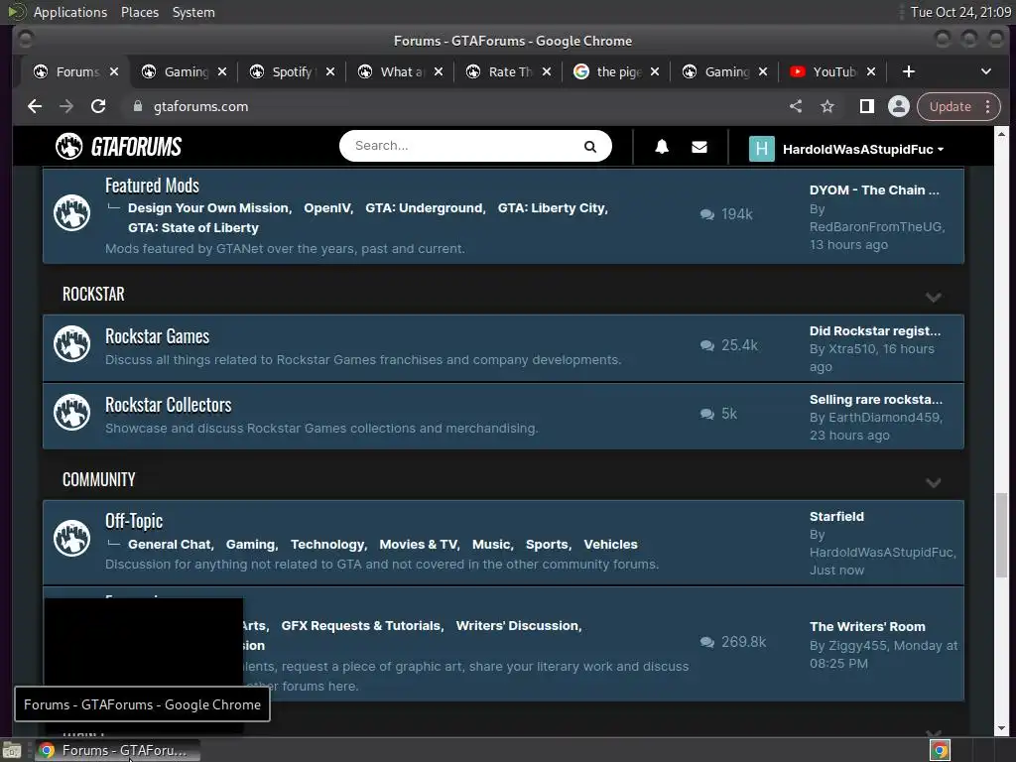Open the Vehicles subforum

coord(610,545)
